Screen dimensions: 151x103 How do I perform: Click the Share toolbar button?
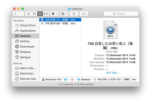tap(74, 14)
